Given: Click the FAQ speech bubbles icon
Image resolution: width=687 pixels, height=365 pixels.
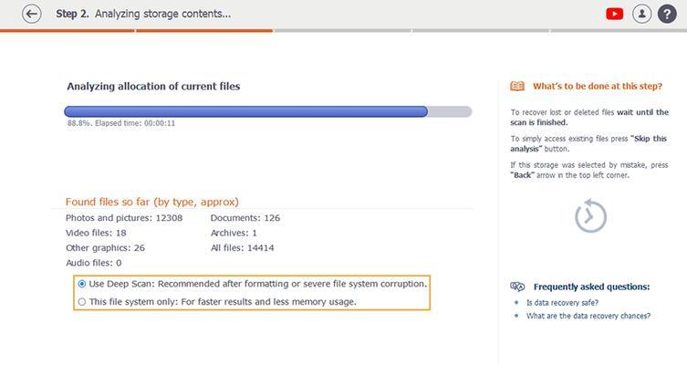Looking at the screenshot, I should tap(517, 287).
